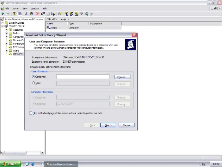Open the Help menu
This screenshot has width=222, height=167.
tap(45, 8)
